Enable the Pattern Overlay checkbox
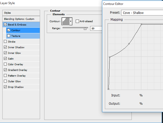This screenshot has width=163, height=123. coord(5,76)
